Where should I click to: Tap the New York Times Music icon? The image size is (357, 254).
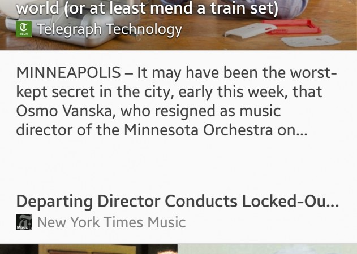[x=24, y=222]
